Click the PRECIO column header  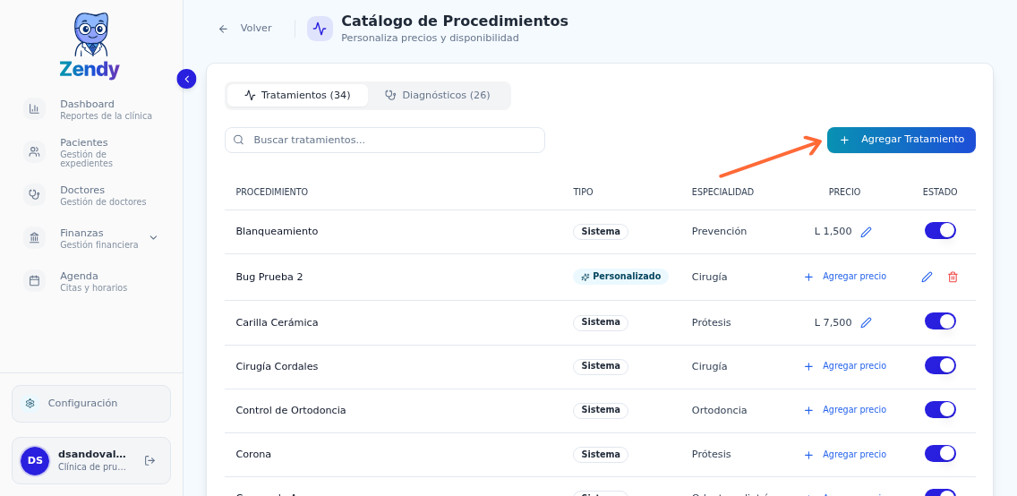pos(844,192)
